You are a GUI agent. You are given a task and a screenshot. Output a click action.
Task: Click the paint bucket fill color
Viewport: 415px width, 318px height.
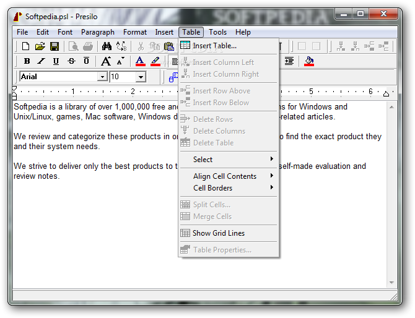[x=309, y=61]
